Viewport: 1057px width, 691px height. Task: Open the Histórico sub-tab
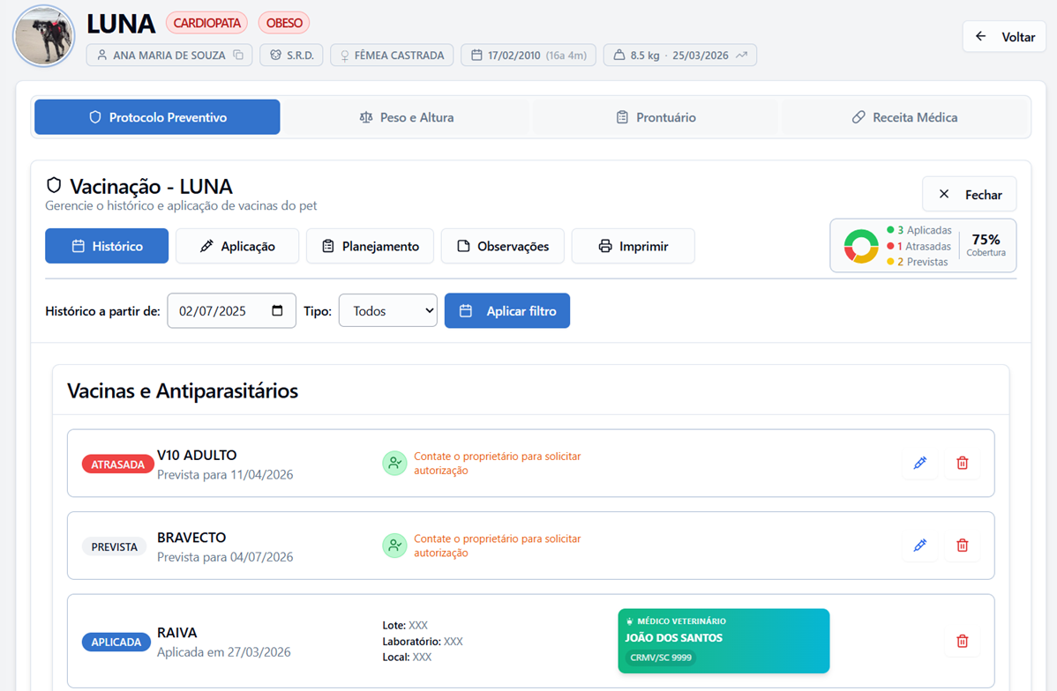[x=107, y=246]
